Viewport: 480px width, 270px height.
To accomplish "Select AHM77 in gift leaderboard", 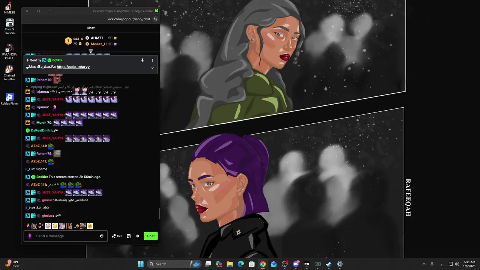I will 97,38.
